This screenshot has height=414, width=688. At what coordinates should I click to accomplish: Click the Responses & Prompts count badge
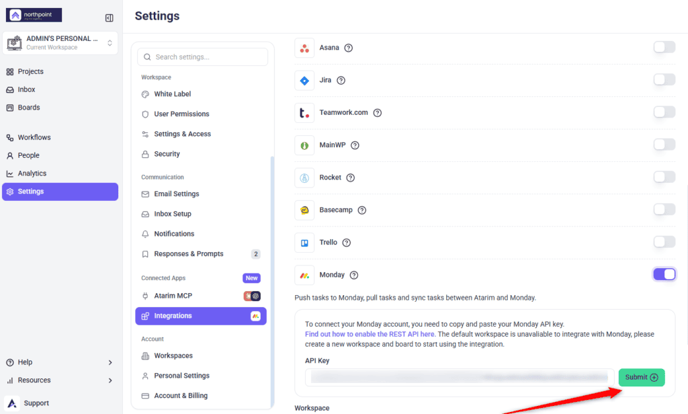point(256,254)
